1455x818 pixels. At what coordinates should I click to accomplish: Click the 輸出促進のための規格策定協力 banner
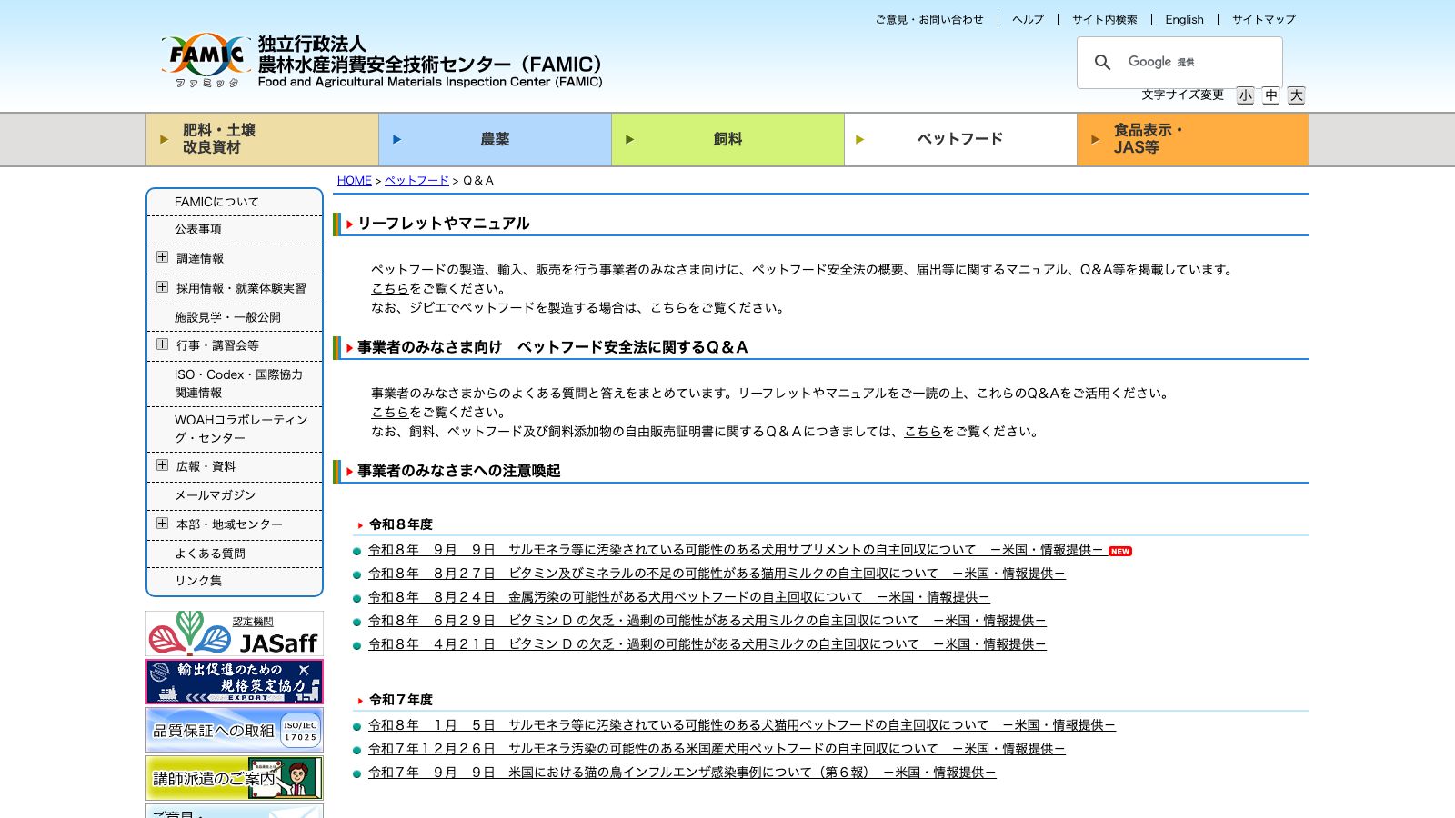[235, 682]
